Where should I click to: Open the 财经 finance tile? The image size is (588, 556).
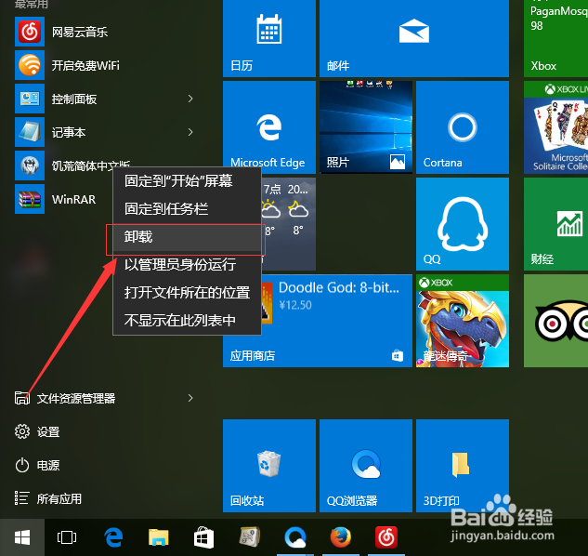click(x=555, y=224)
